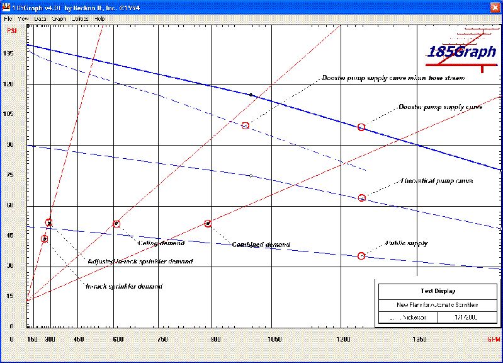Click red circle marker on Theoretical pump curve

click(x=361, y=198)
